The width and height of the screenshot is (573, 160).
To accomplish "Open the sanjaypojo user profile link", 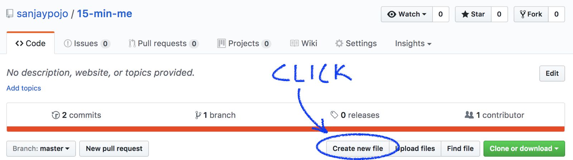I will (x=42, y=14).
